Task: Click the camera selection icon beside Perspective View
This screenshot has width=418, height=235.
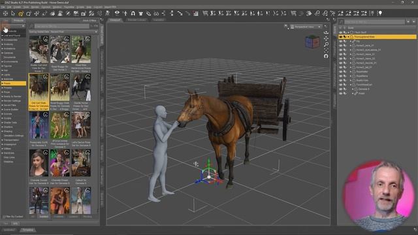Action: click(x=292, y=27)
